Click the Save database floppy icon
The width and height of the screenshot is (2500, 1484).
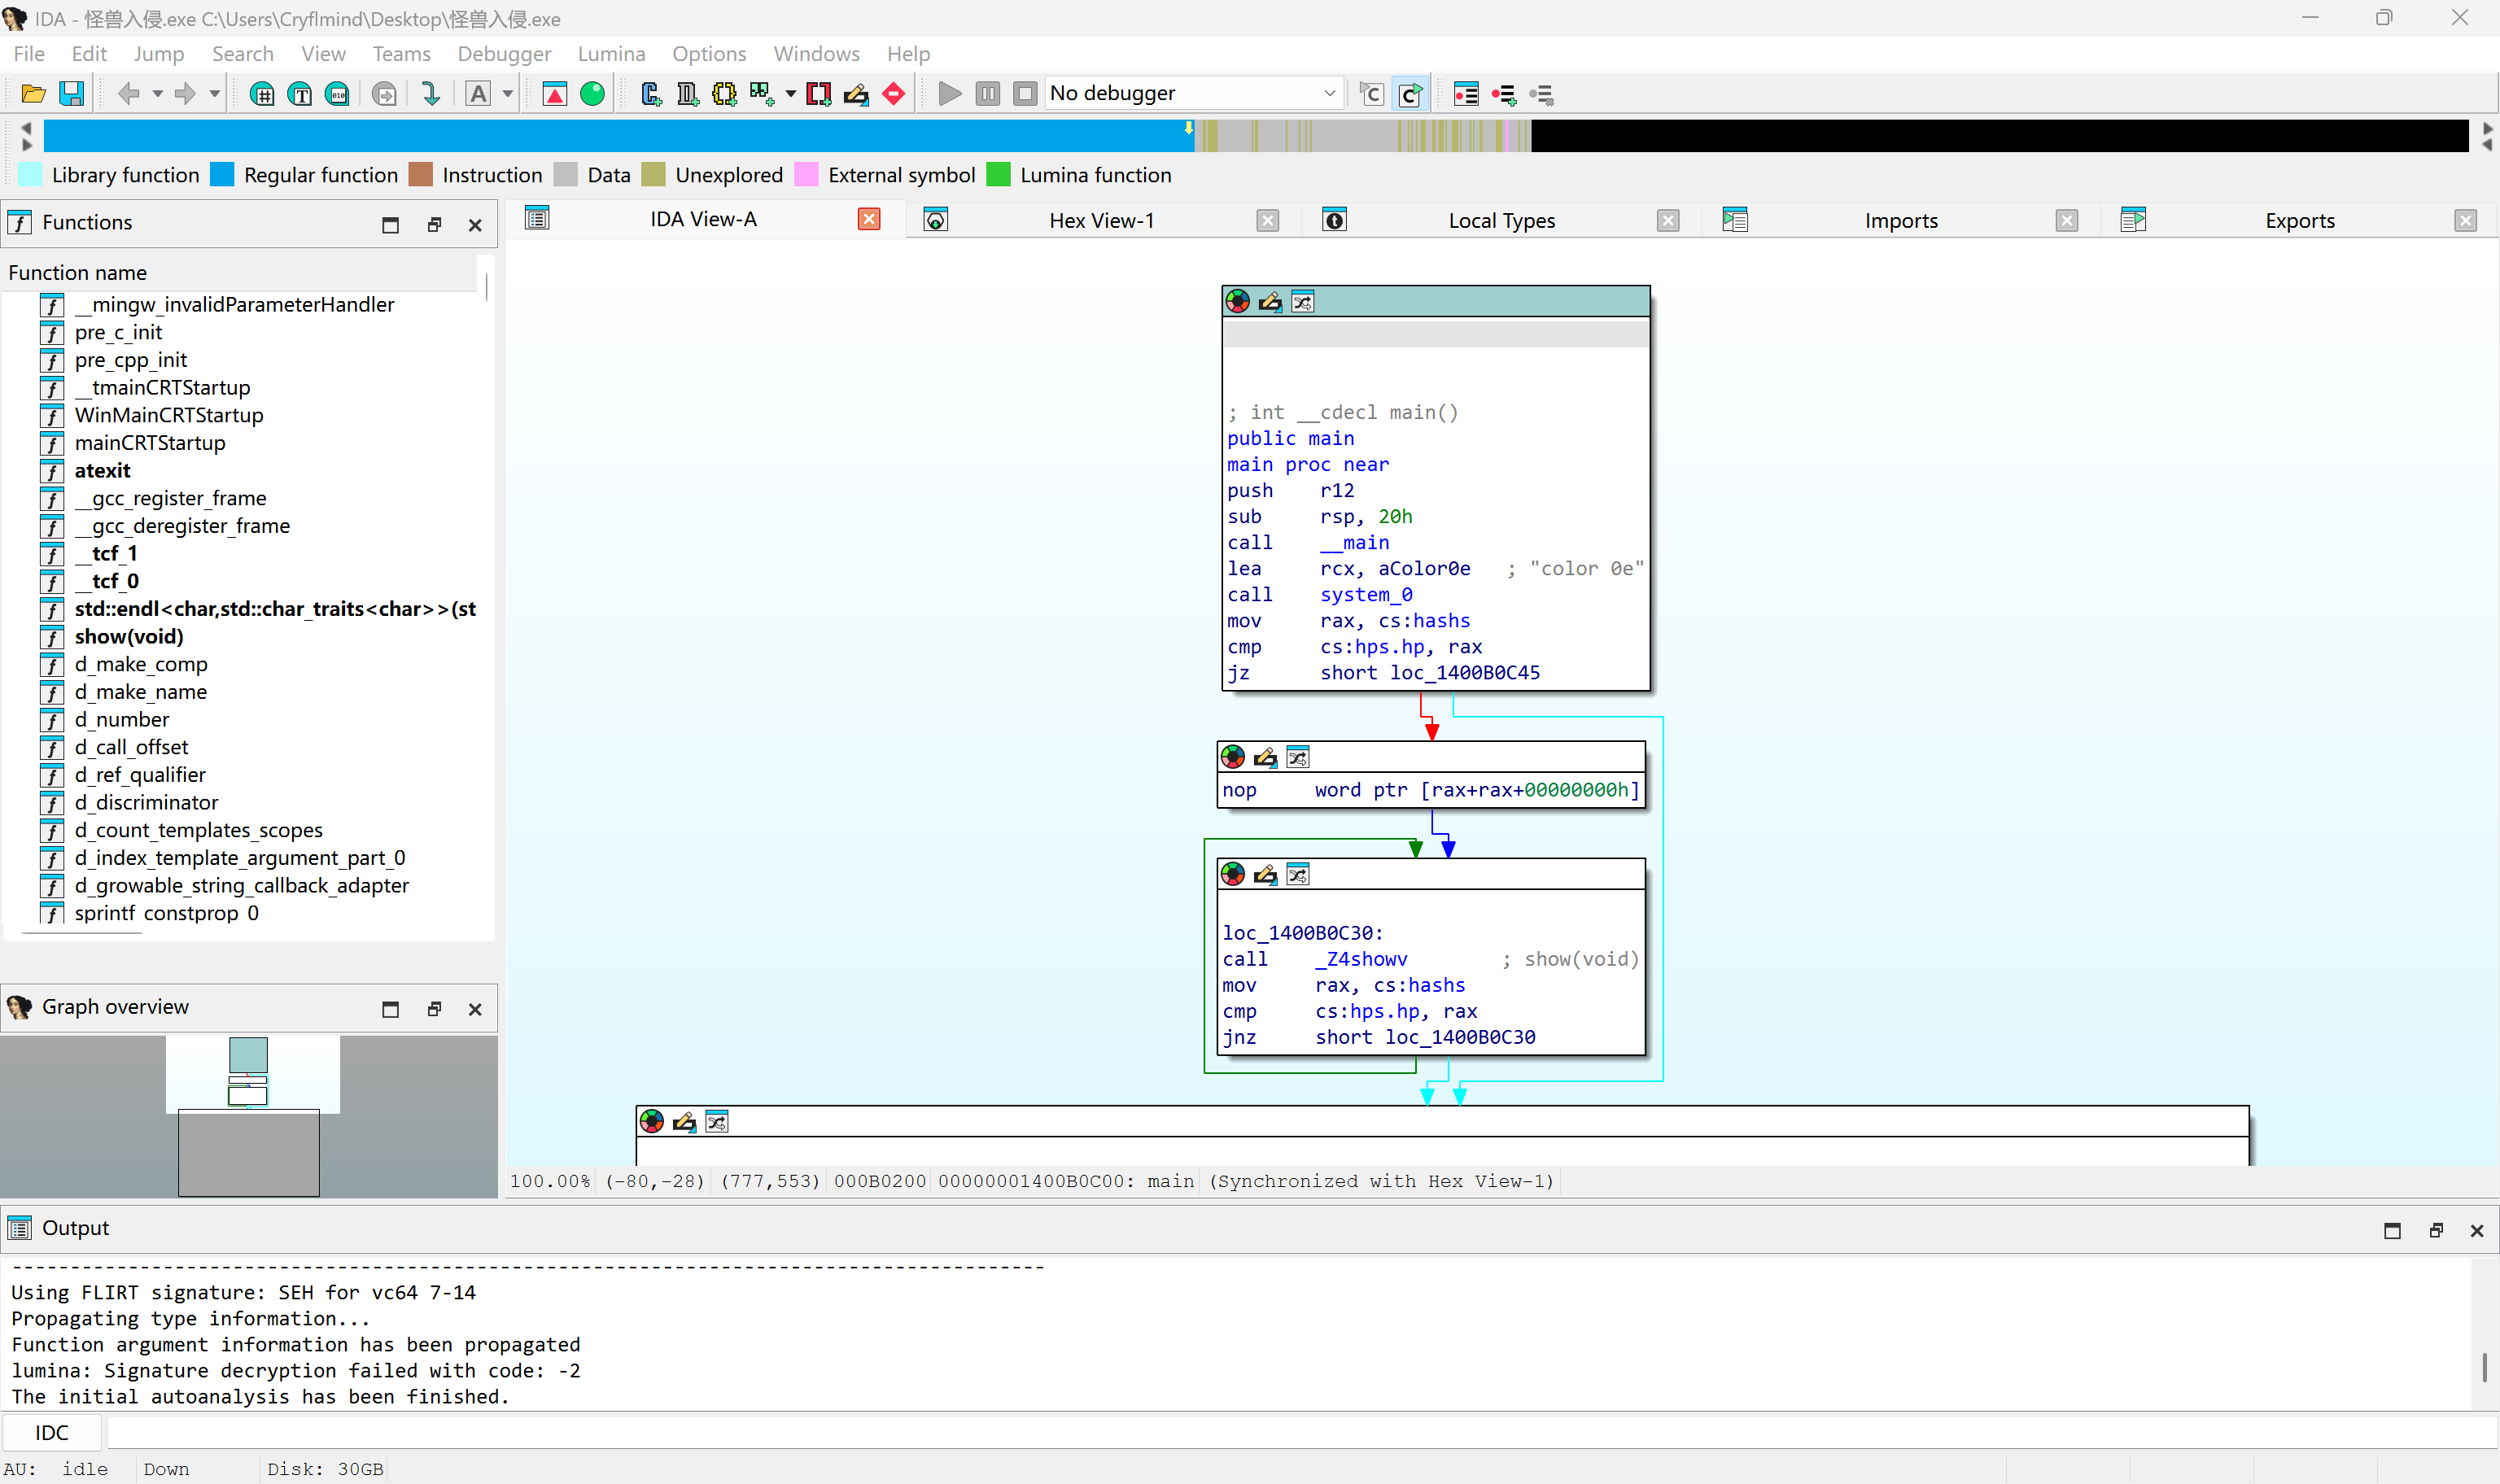(72, 94)
